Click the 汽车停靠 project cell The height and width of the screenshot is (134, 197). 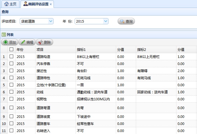tap(56, 64)
